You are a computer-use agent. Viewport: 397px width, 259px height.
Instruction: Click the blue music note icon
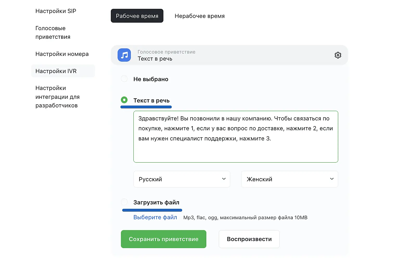[x=124, y=55]
